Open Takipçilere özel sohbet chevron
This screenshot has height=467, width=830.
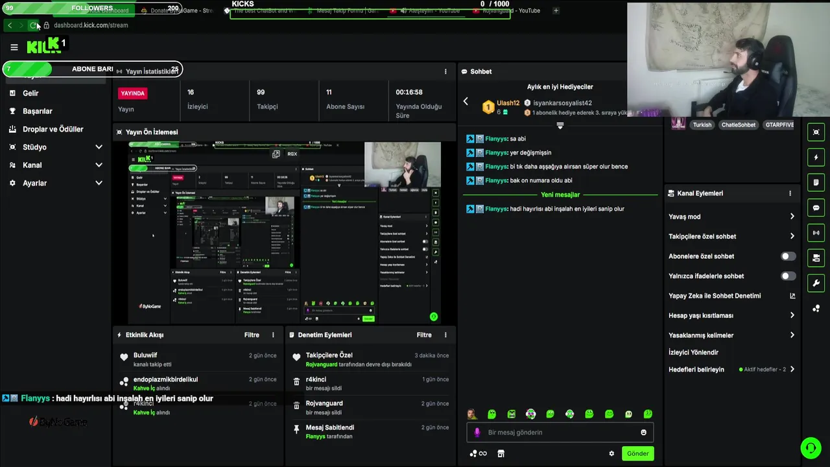point(792,236)
